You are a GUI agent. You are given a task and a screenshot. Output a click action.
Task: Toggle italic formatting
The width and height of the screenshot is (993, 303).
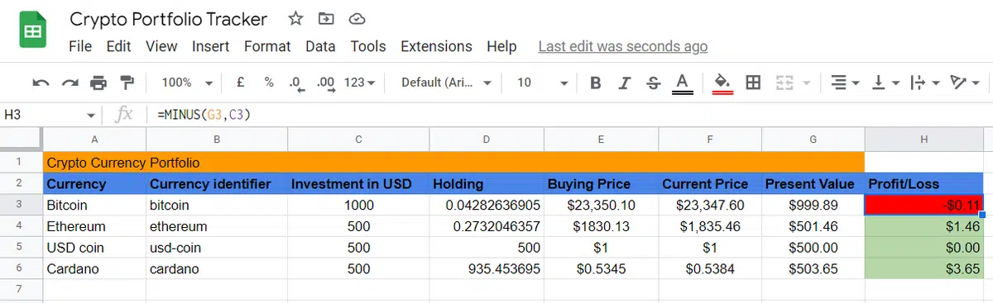[x=625, y=83]
